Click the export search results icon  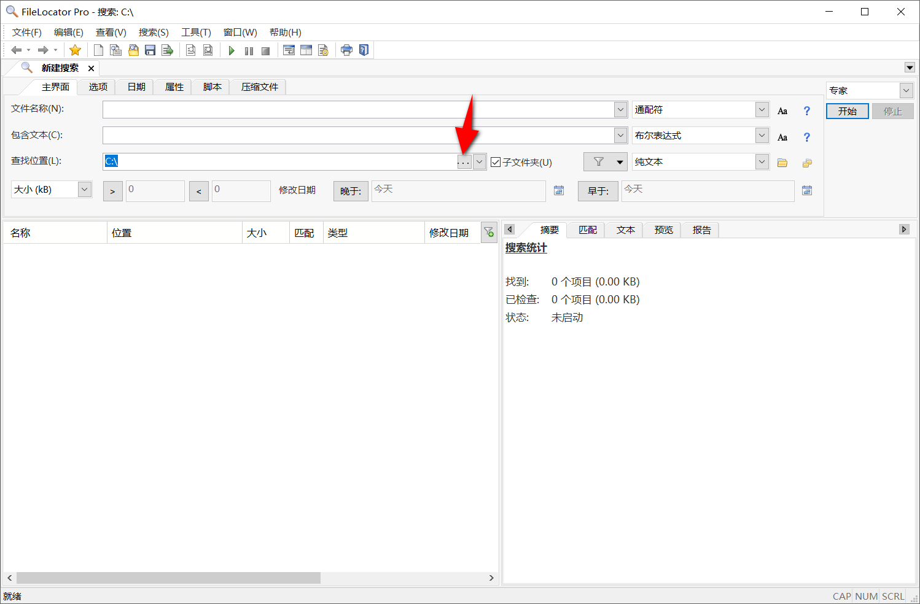click(x=168, y=50)
